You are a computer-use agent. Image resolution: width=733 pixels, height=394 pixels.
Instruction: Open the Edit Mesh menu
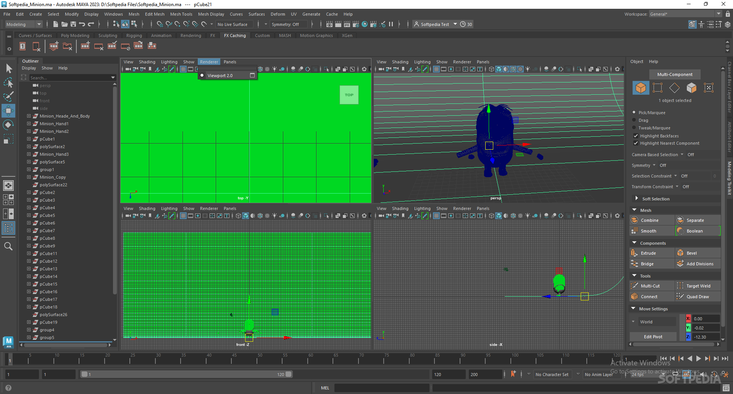click(155, 14)
